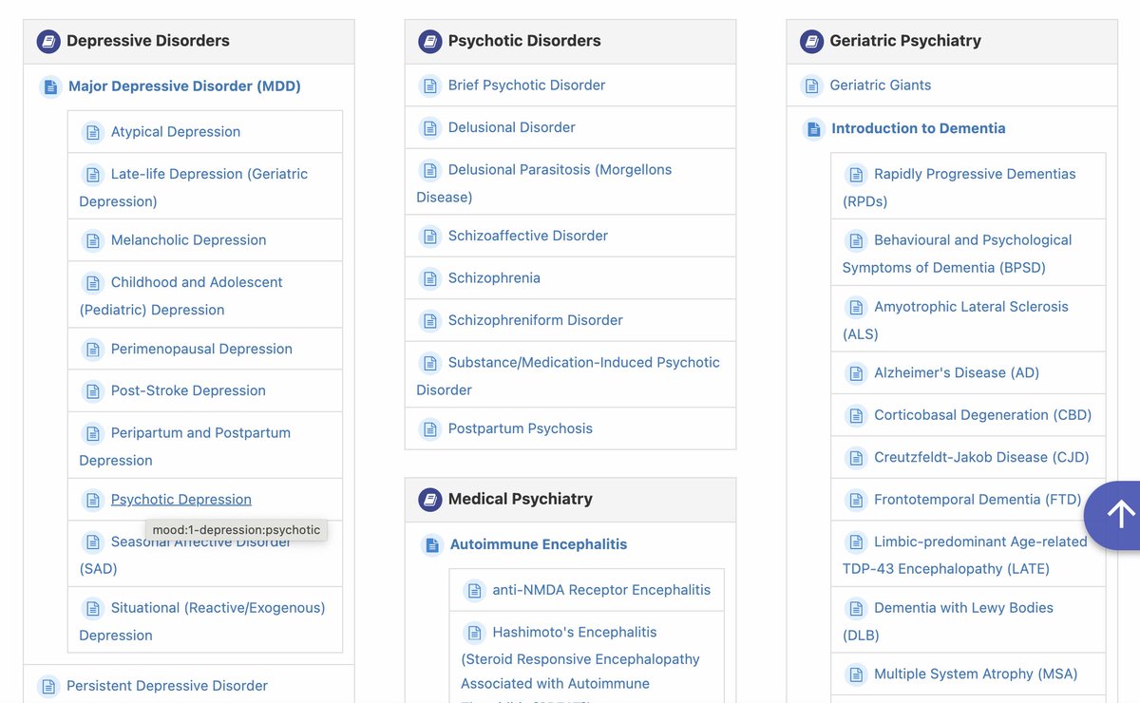Click the page icon next to Brief Psychotic Disorder
The height and width of the screenshot is (703, 1140).
click(430, 85)
